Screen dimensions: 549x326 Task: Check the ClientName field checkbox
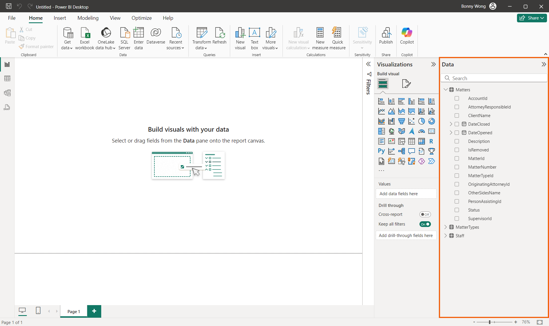457,116
